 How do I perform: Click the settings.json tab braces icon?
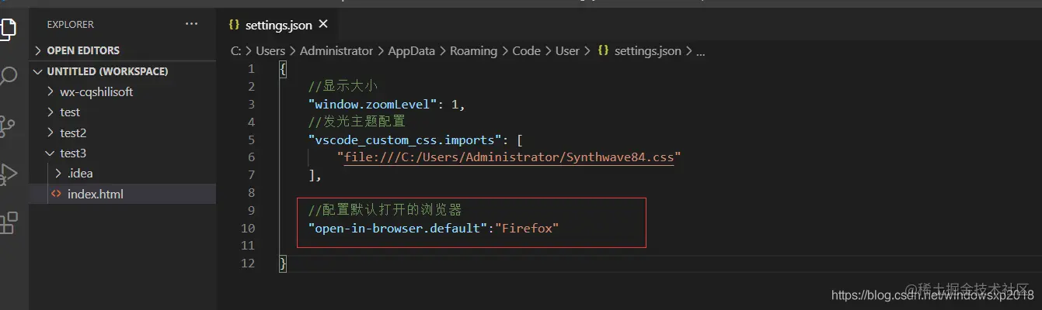click(234, 25)
